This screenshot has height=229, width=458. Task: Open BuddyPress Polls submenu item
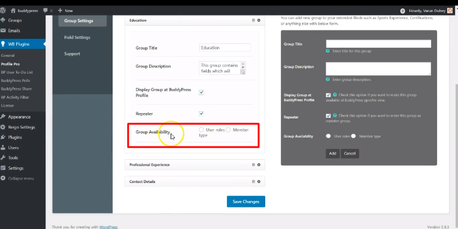16,81
